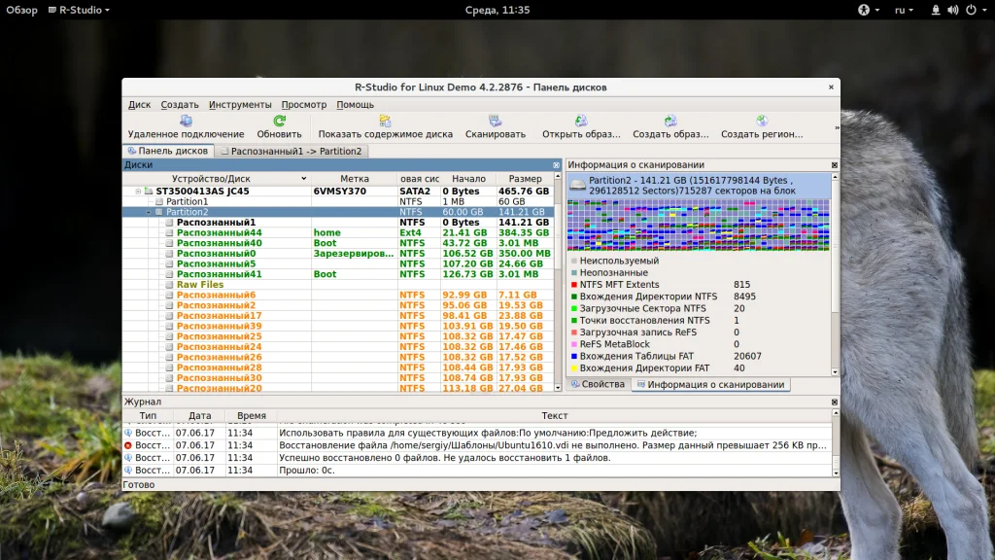Open the GNOME Обзор activities overview
The image size is (995, 560).
point(21,10)
